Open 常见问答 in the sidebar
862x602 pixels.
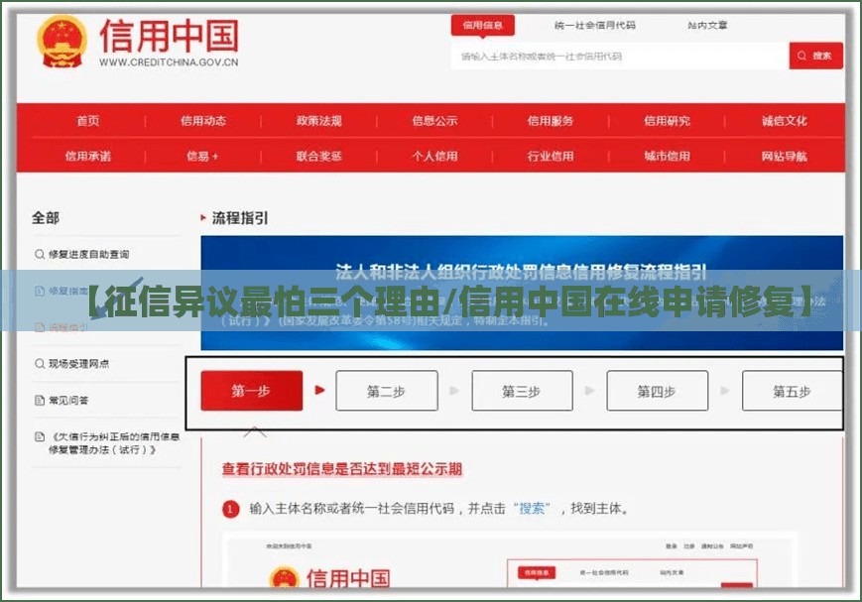[68, 400]
